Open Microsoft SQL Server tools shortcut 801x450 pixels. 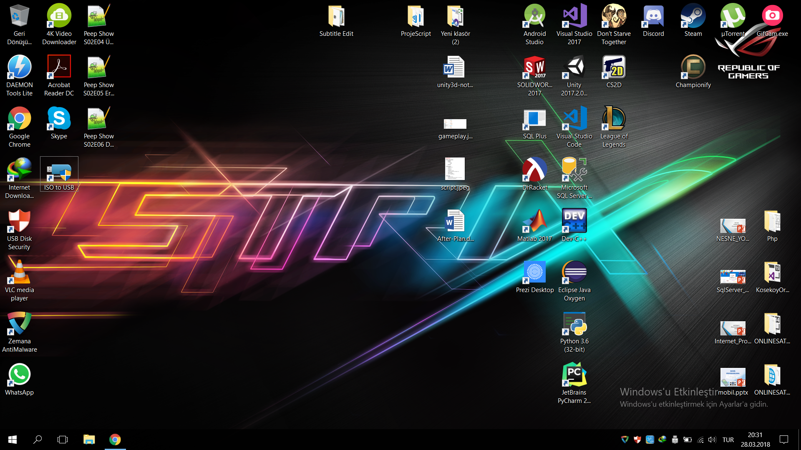click(x=574, y=178)
